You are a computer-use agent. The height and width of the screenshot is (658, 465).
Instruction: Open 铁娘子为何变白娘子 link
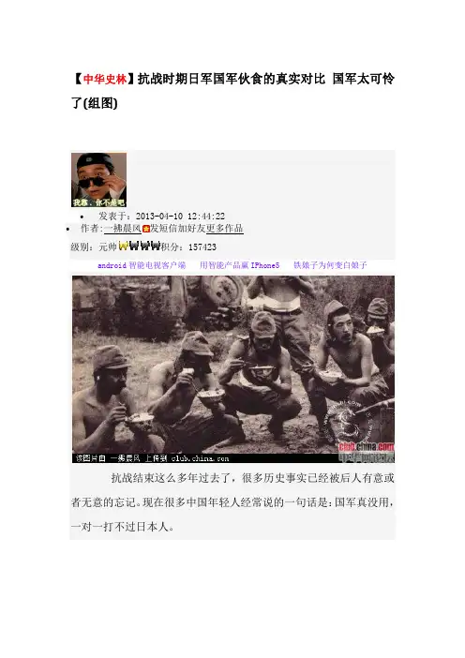click(330, 265)
